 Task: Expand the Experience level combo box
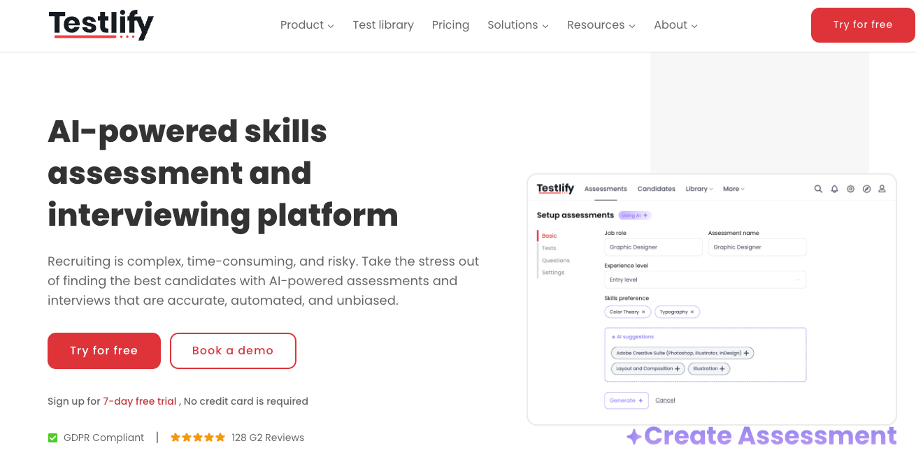(705, 280)
